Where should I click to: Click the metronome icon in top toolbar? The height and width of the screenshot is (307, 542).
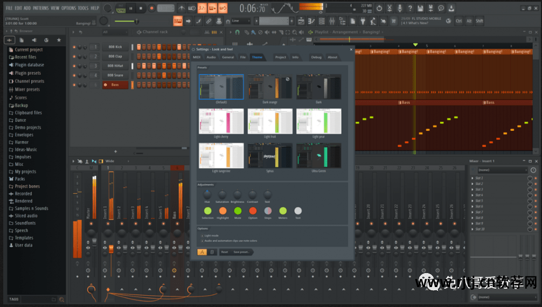[x=182, y=8]
